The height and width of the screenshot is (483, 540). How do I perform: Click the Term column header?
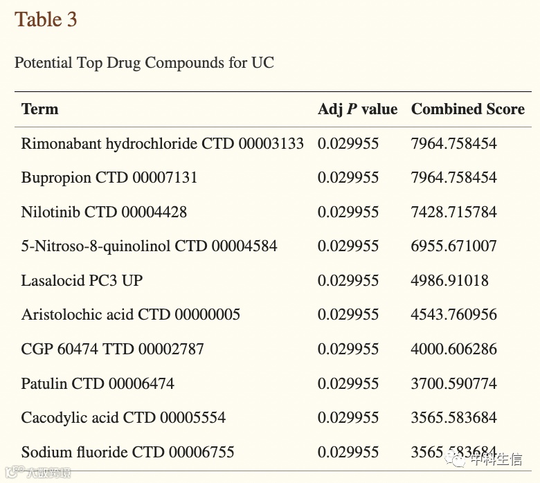point(39,109)
